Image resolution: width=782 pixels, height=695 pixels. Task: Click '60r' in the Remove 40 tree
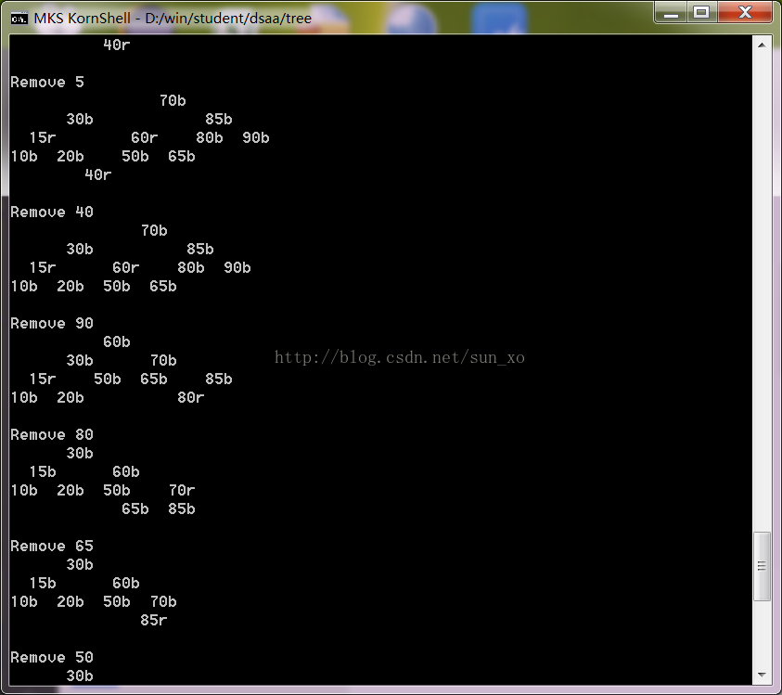[125, 267]
